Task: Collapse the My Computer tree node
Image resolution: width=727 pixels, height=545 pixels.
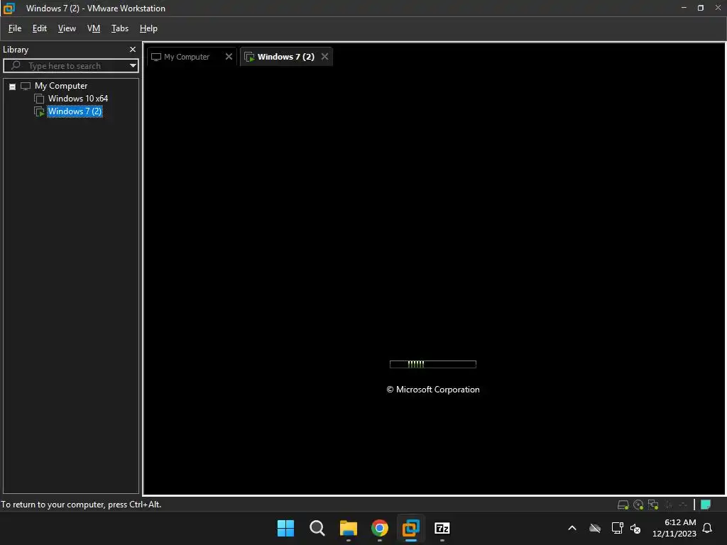Action: point(13,87)
